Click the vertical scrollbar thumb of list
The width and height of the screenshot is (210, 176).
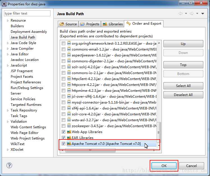159,132
